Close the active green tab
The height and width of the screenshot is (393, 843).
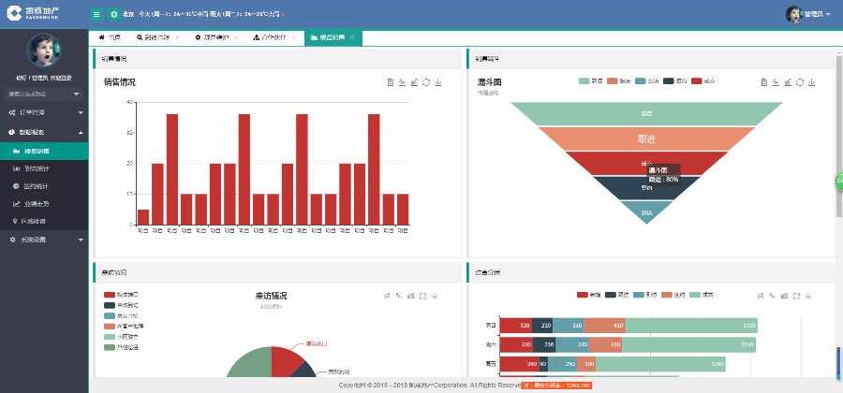pos(352,37)
